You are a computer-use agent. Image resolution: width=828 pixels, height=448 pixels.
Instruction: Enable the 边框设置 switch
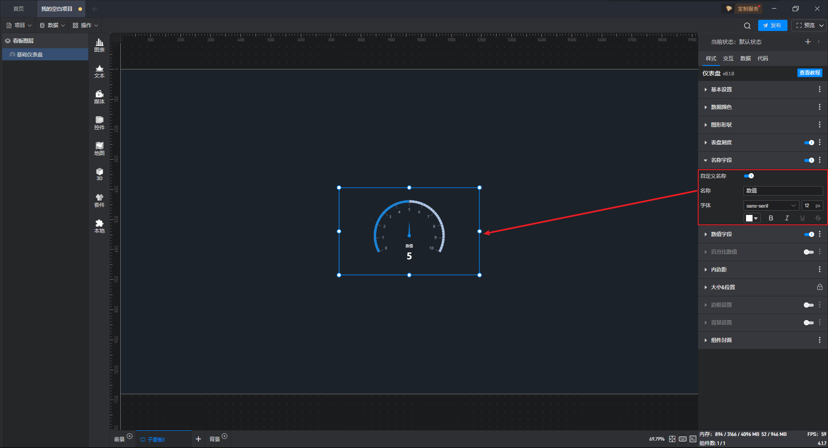click(809, 305)
